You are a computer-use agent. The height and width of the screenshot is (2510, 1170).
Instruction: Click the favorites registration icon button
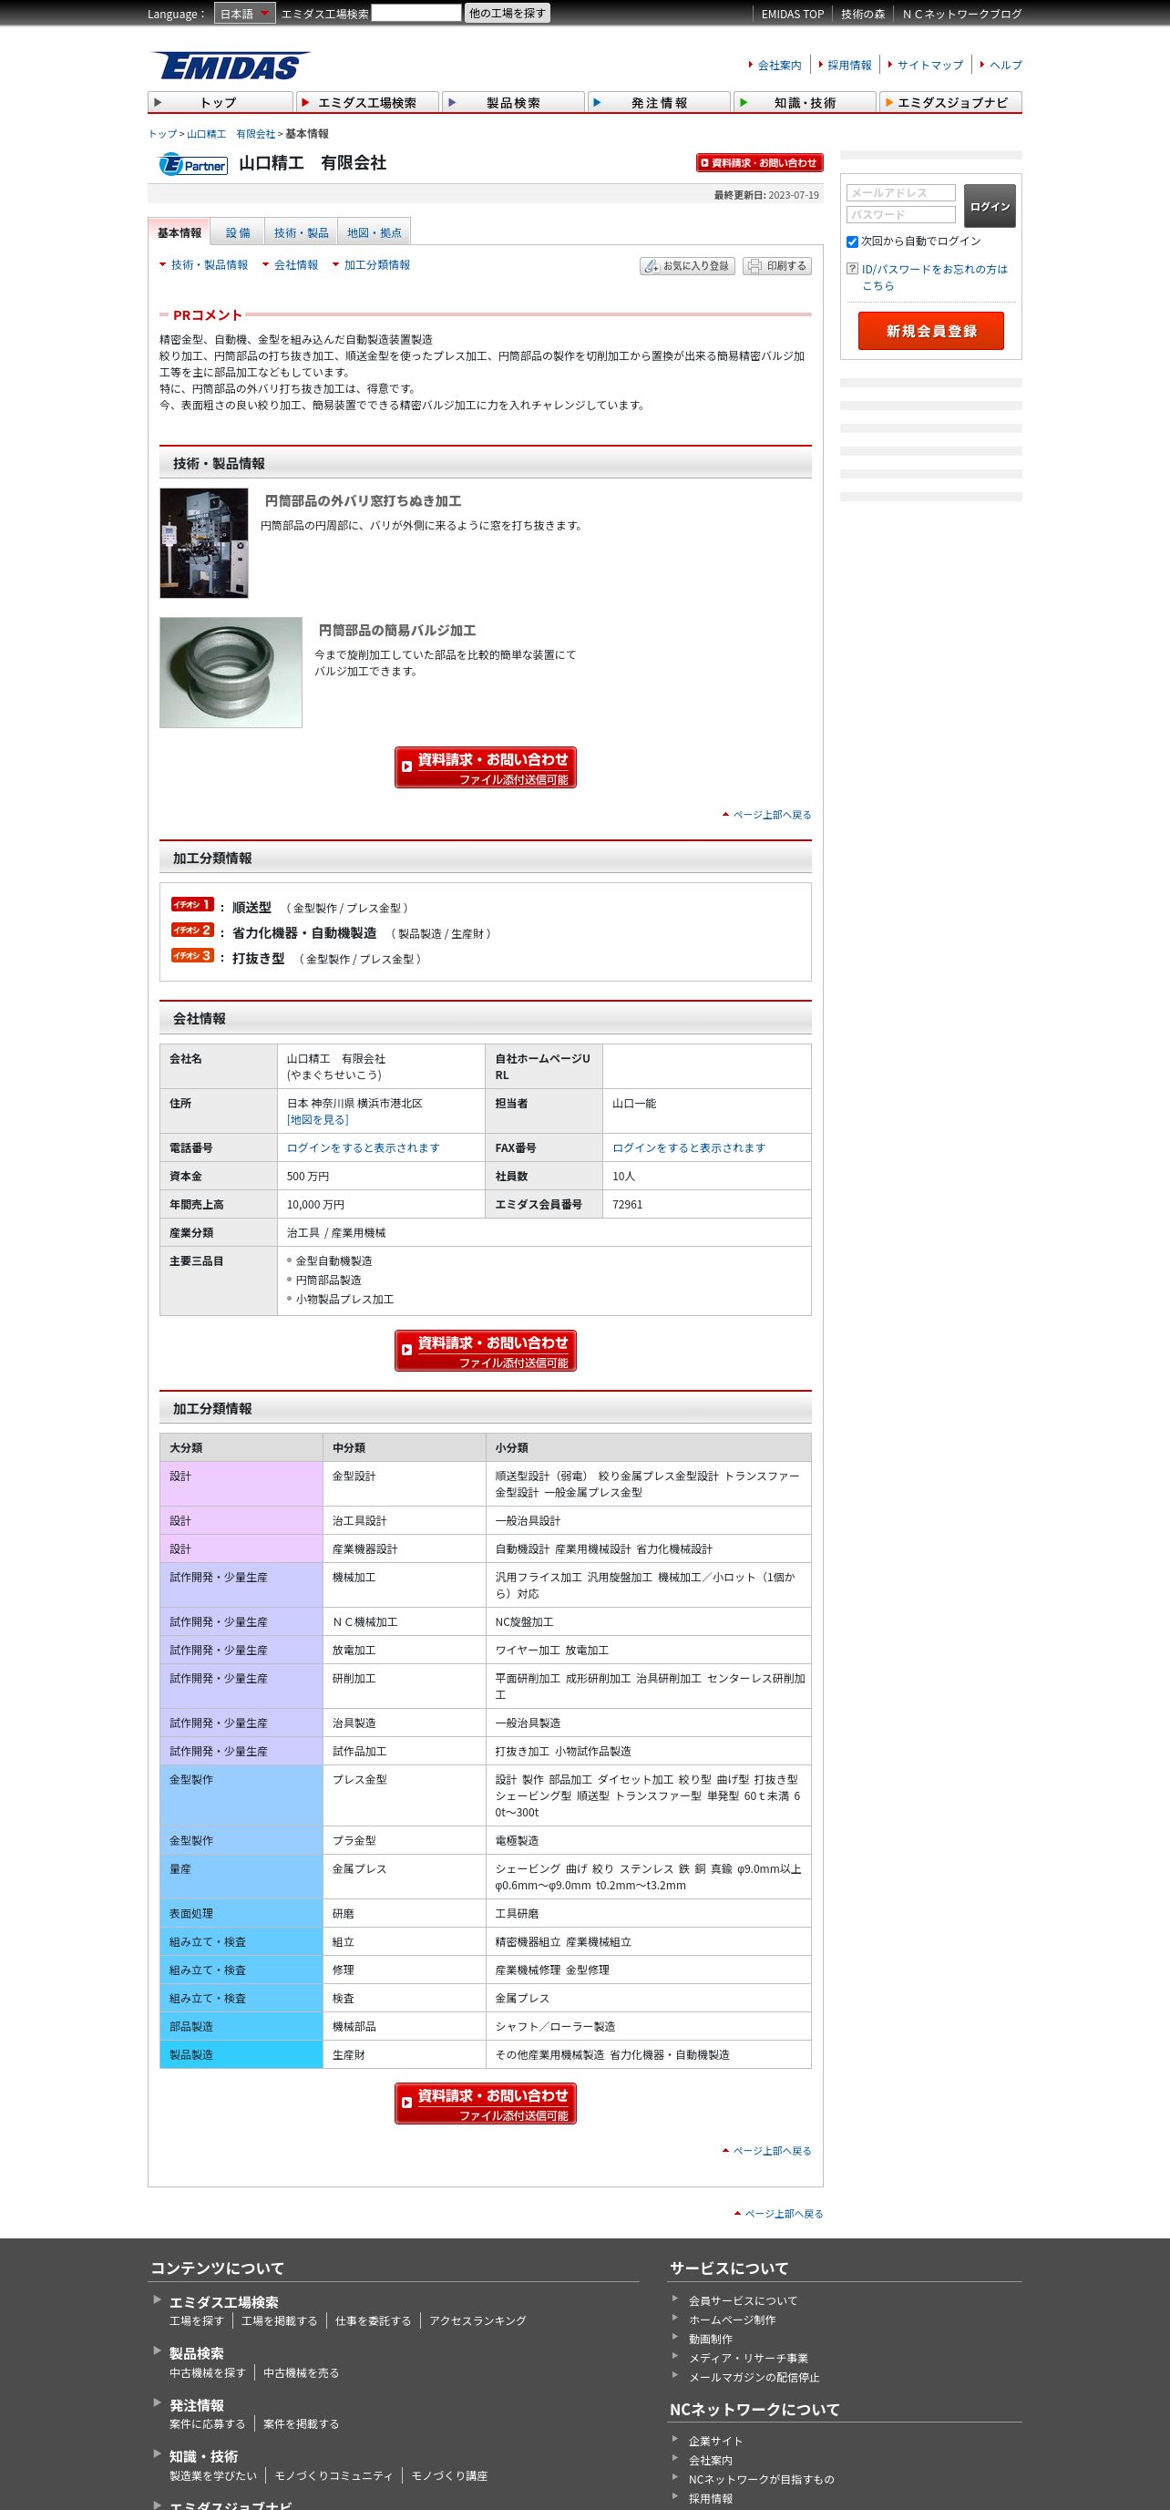coord(687,266)
